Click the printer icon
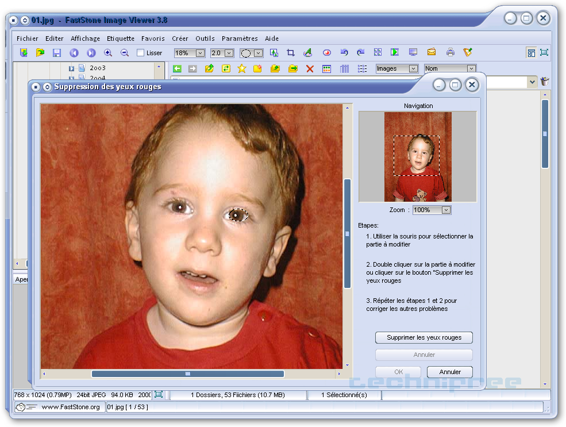 [451, 53]
